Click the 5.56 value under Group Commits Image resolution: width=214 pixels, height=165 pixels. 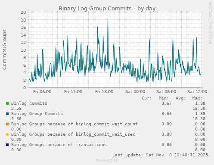(x=16, y=119)
